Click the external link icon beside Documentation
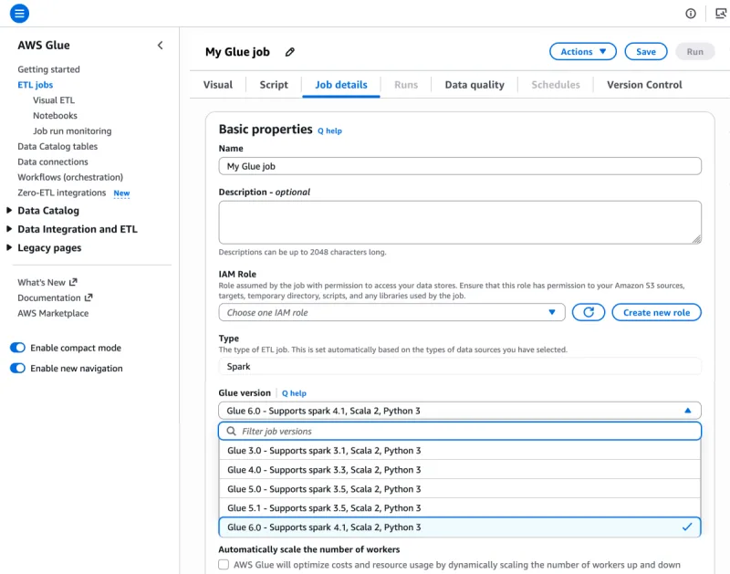Image resolution: width=730 pixels, height=574 pixels. 89,297
